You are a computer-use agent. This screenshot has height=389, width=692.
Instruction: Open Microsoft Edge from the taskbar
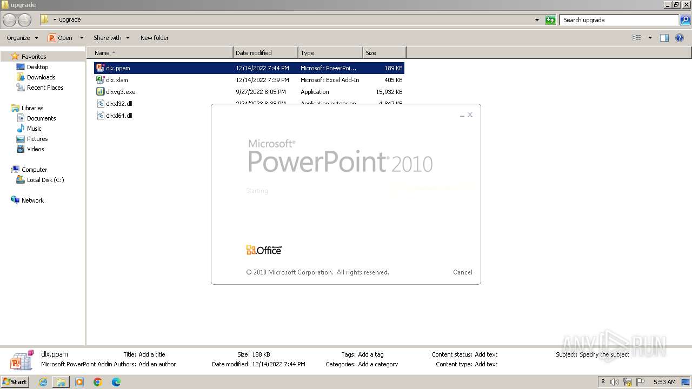click(x=116, y=382)
